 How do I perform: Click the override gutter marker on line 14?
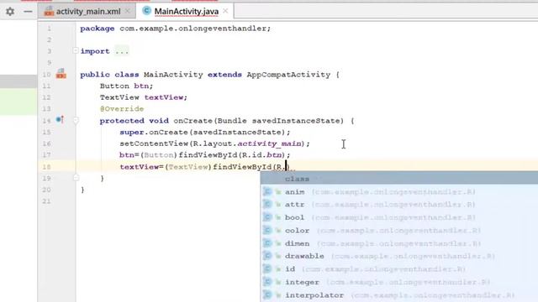[x=60, y=119]
